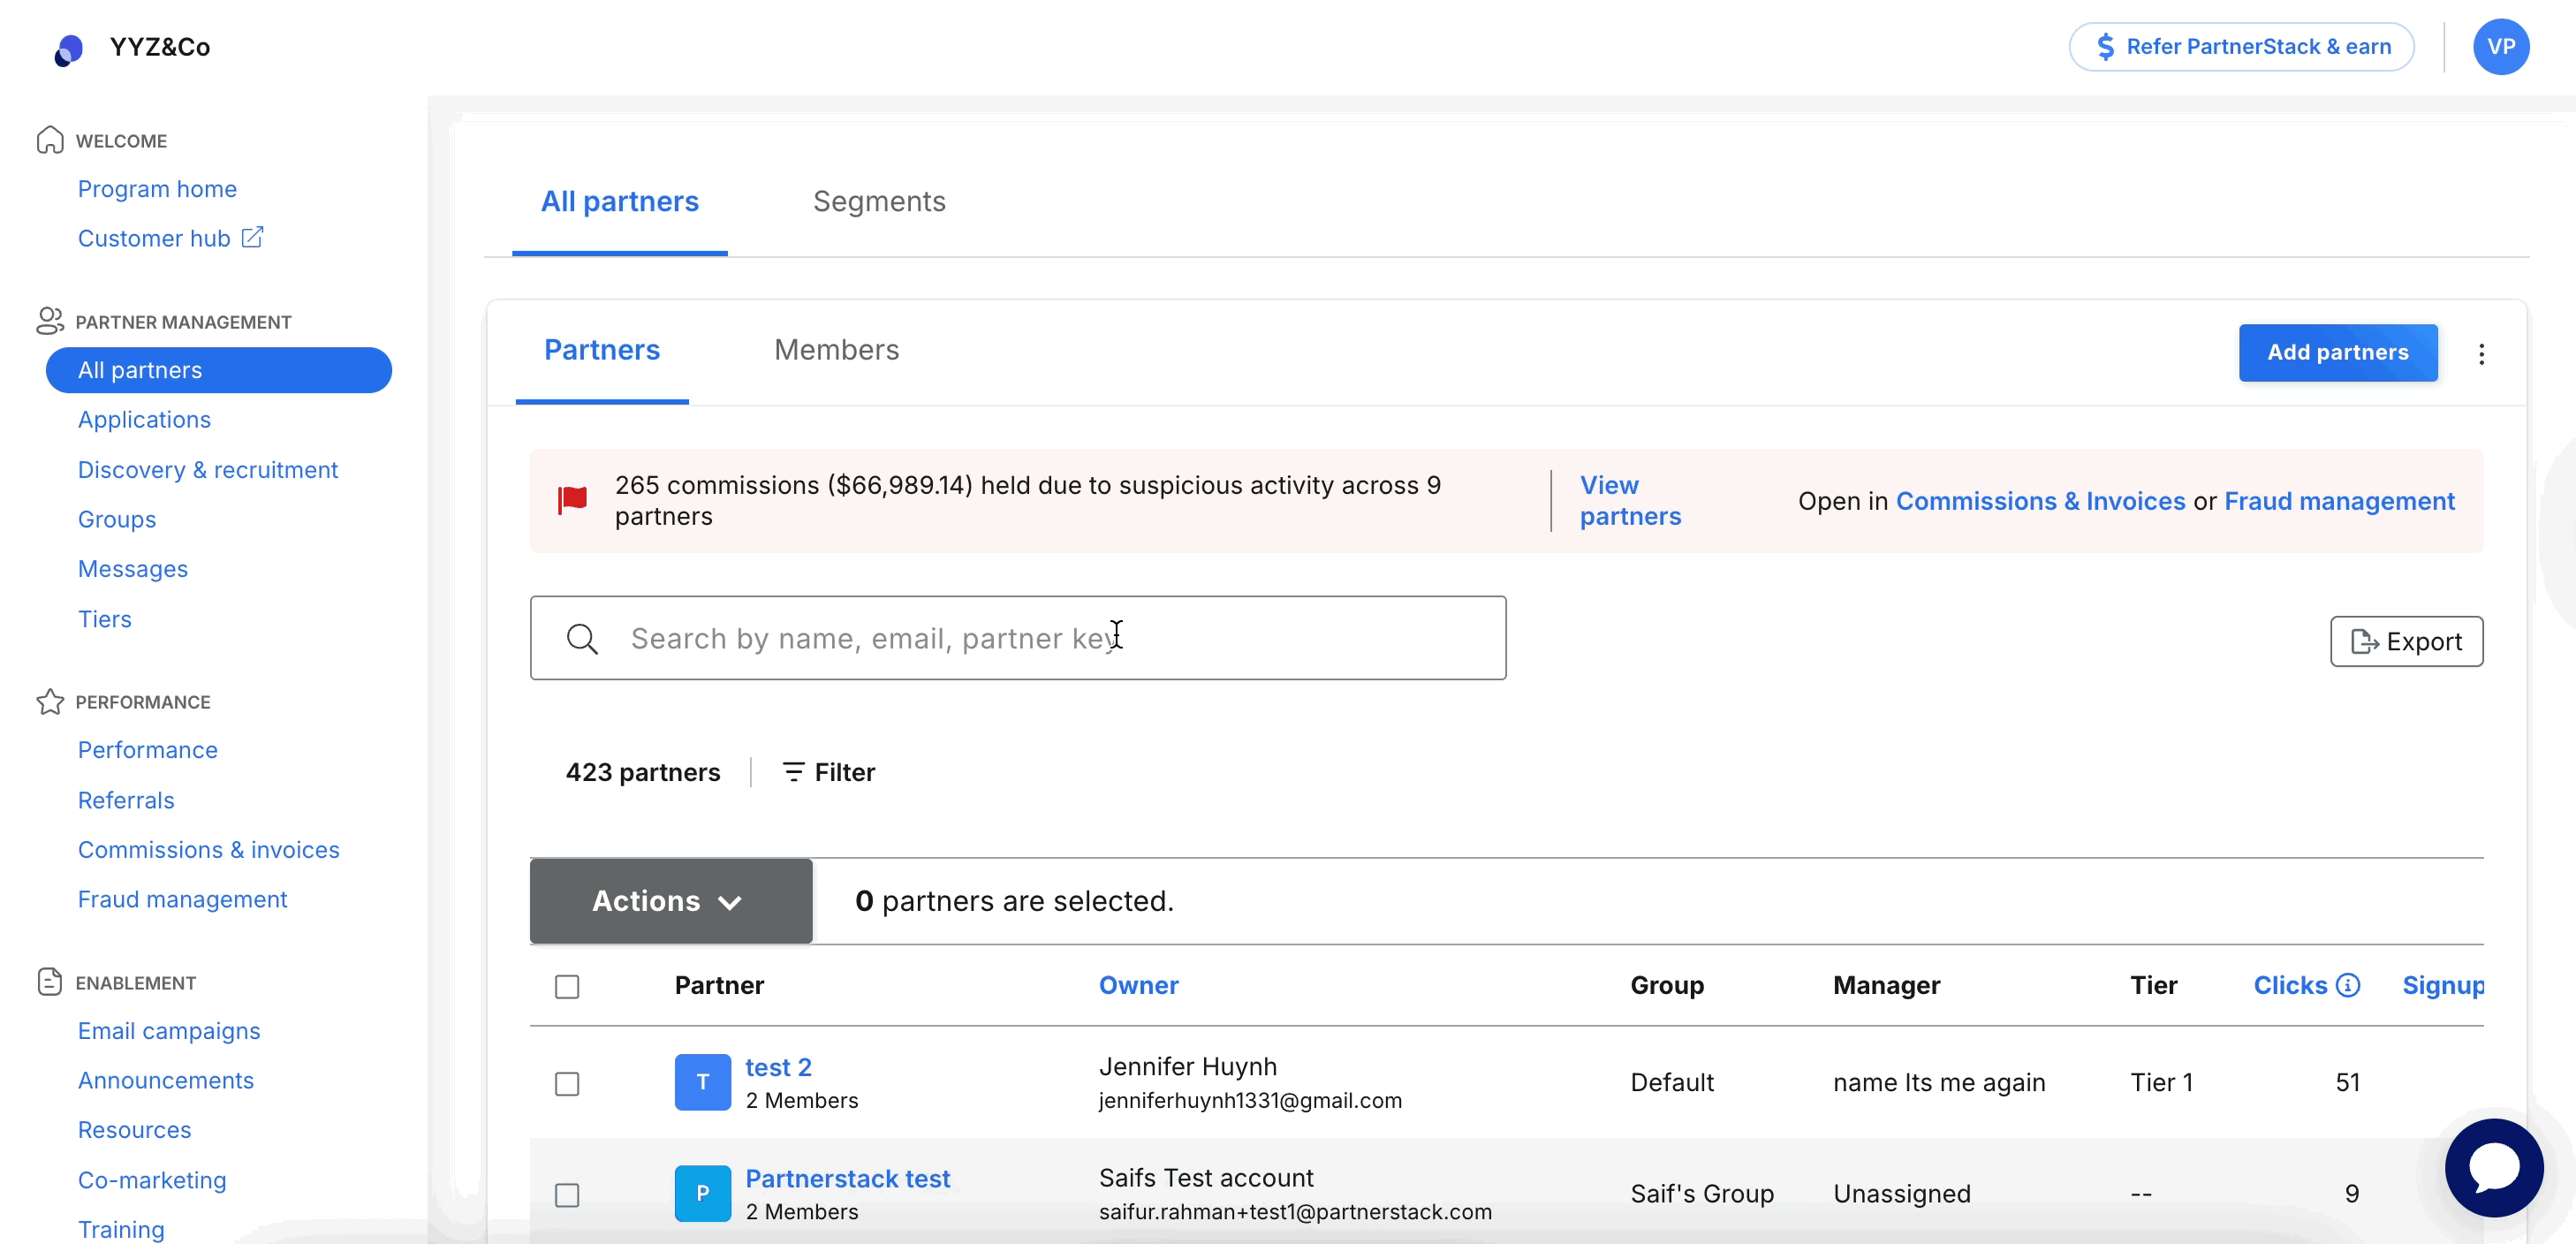The height and width of the screenshot is (1244, 2576).
Task: Click the external link icon beside Customer hub
Action: tap(253, 237)
